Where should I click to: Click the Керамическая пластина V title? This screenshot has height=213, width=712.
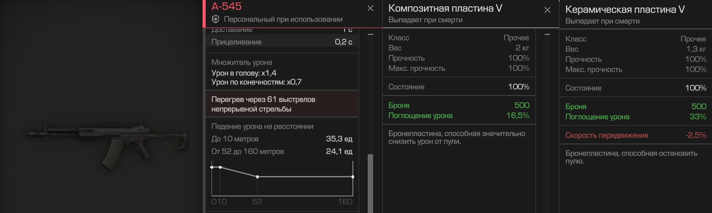pyautogui.click(x=625, y=9)
